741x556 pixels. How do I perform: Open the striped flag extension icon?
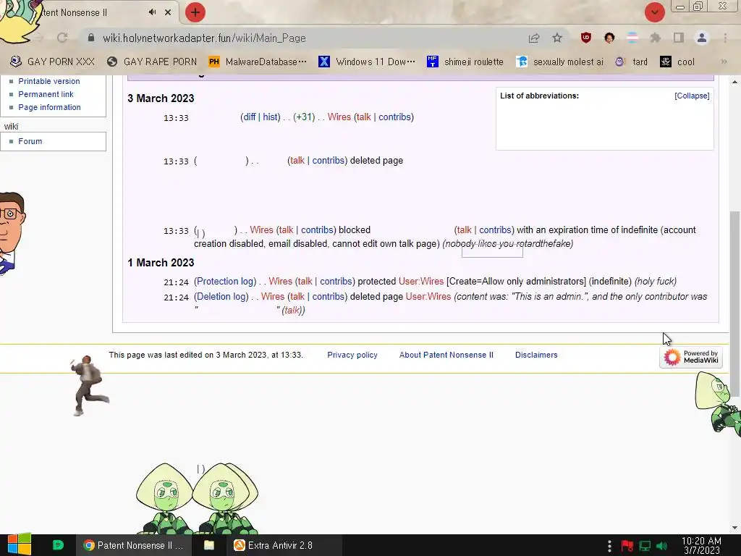point(632,38)
